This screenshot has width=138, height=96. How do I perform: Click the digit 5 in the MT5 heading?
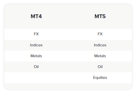104,16
